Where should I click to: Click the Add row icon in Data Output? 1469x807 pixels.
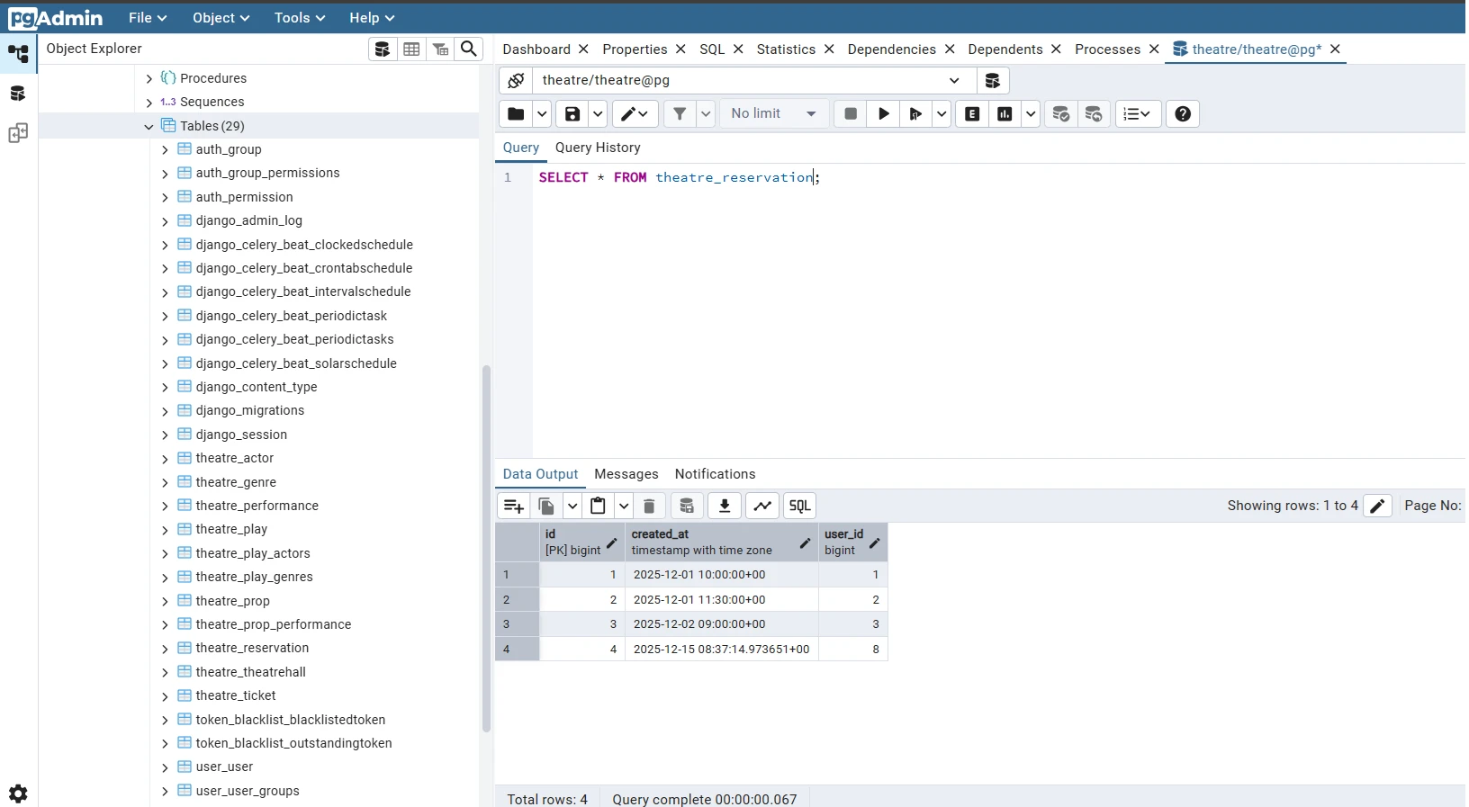pyautogui.click(x=513, y=506)
